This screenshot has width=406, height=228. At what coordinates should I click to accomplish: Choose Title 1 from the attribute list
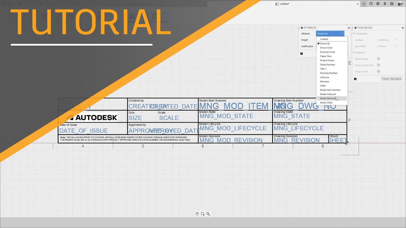[332, 69]
